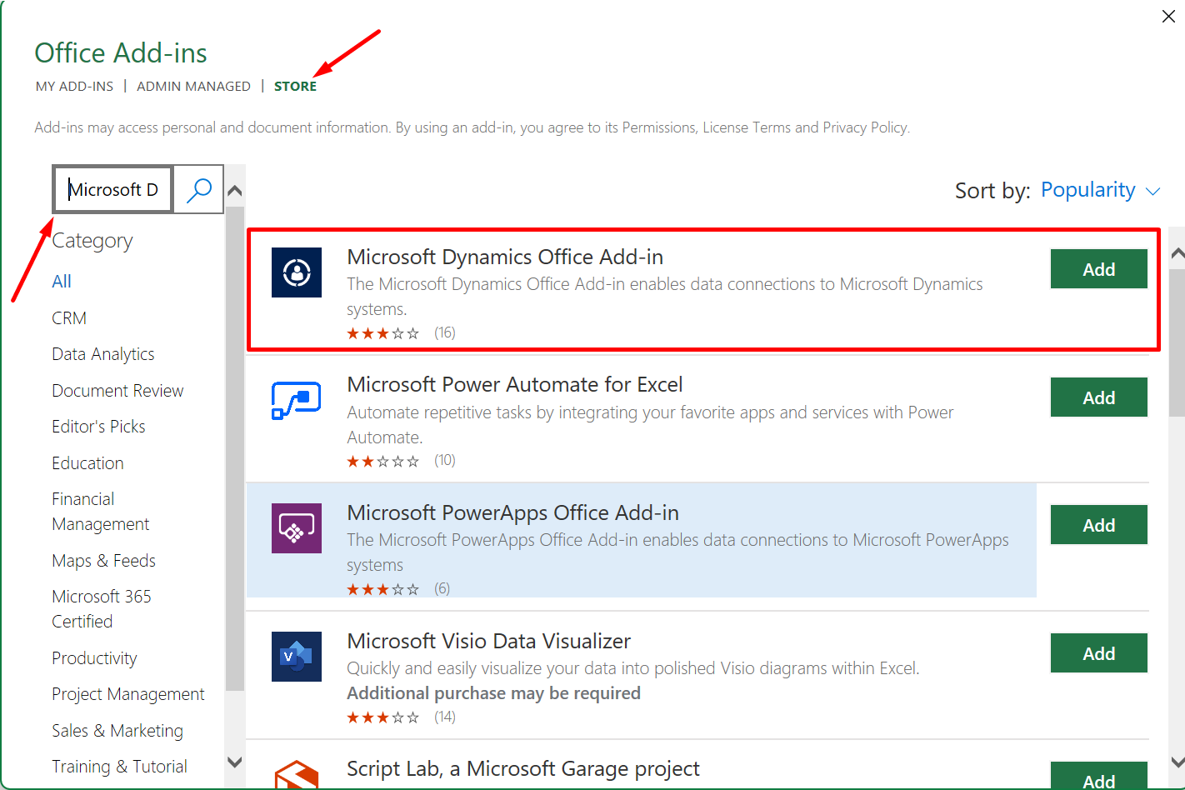1185x790 pixels.
Task: Open Microsoft Dynamics Office Add-in title
Action: pos(505,257)
